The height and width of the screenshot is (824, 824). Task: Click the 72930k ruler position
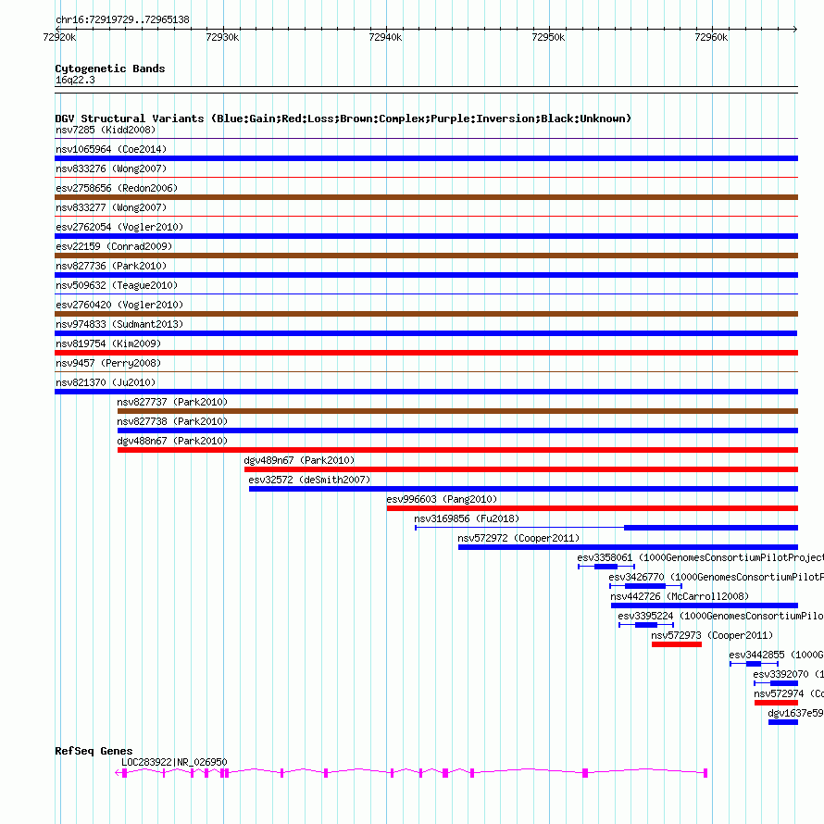[222, 37]
